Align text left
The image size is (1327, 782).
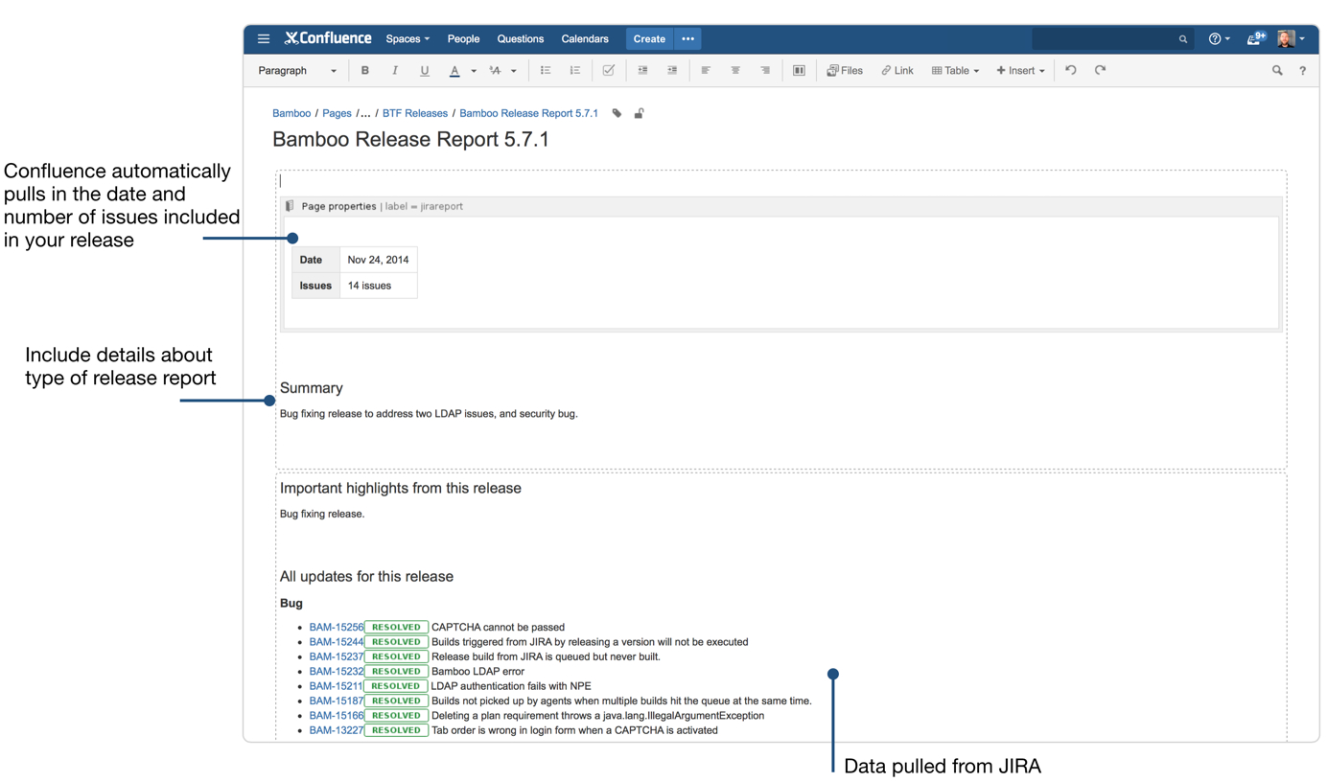706,71
